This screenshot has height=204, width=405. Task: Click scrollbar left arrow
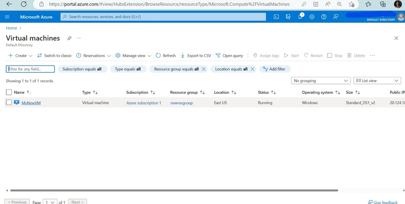[7, 190]
